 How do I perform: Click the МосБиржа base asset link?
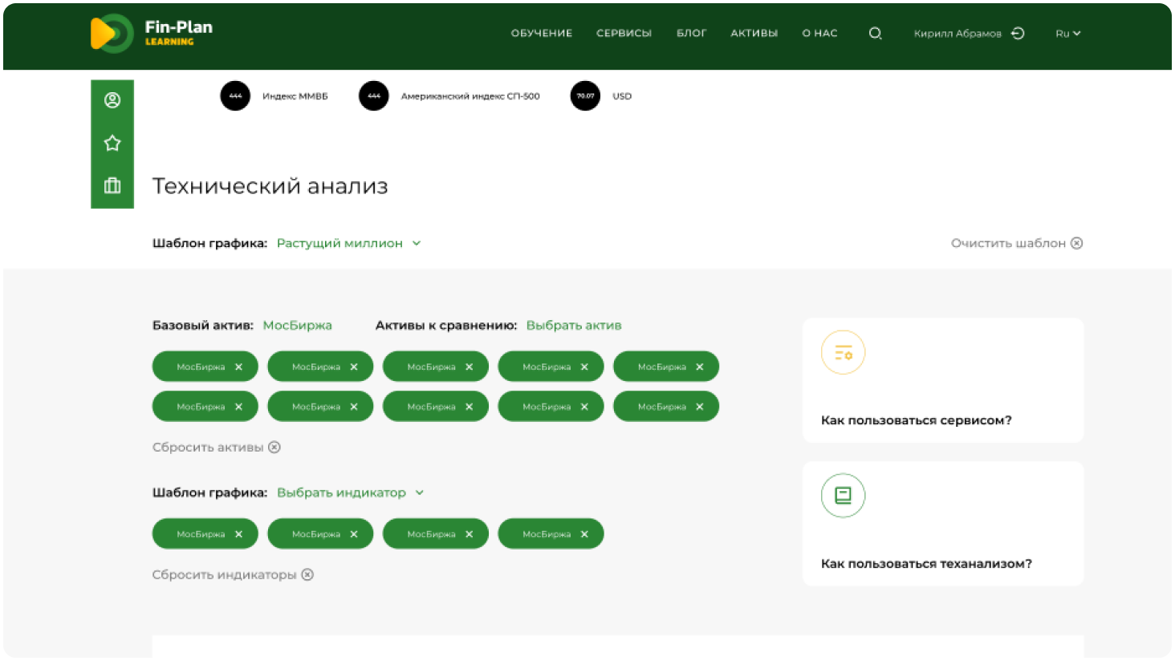(298, 325)
